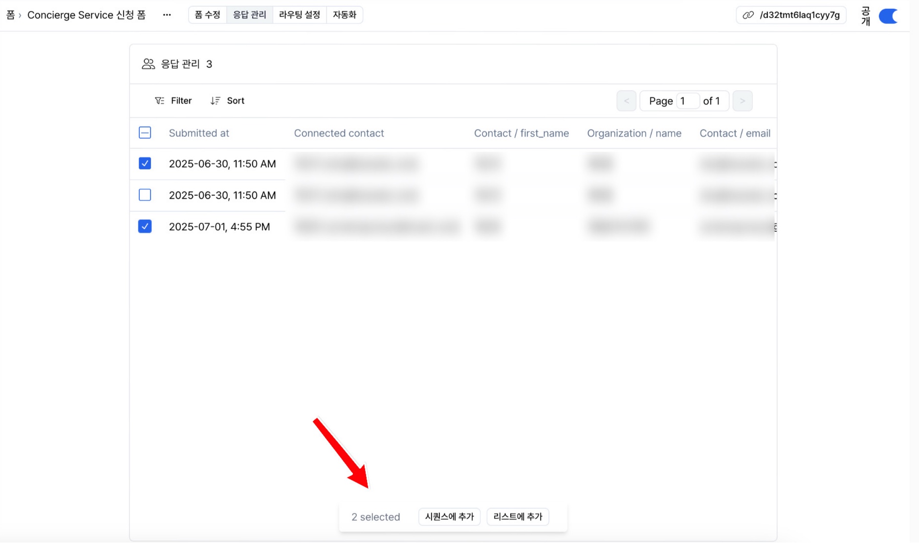Click the Contact / first_name column header
The image size is (919, 543).
pyautogui.click(x=521, y=133)
